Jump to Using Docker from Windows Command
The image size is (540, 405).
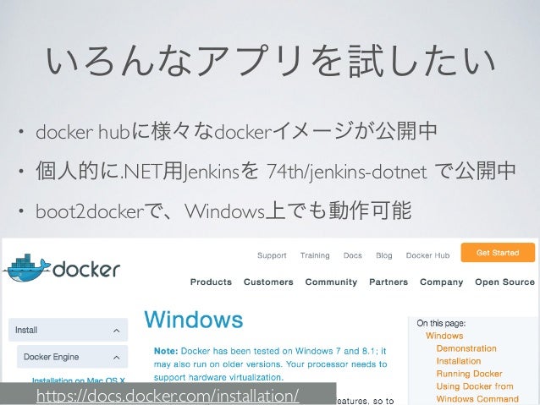coord(477,392)
